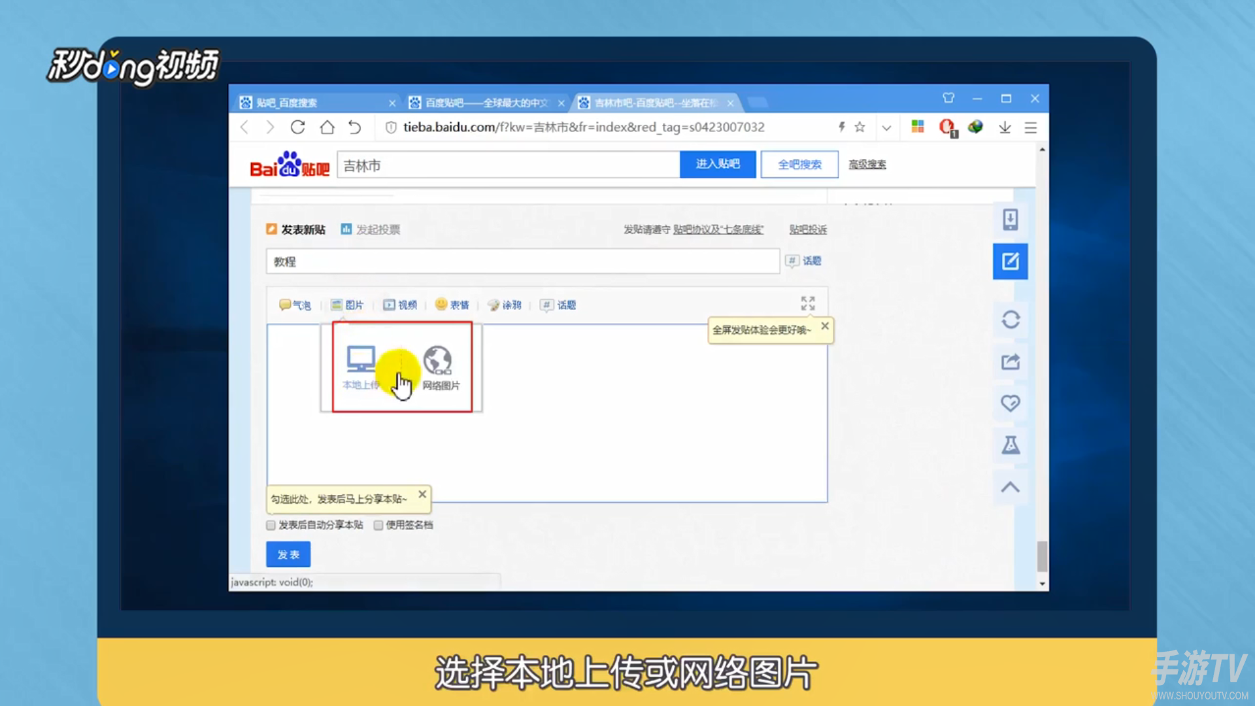The width and height of the screenshot is (1255, 706).
Task: Close the 百度贴吧 second tab
Action: [x=561, y=103]
